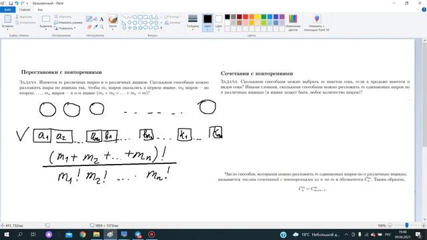Click the vertical scrollbar up arrow
The image size is (427, 240).
click(424, 41)
